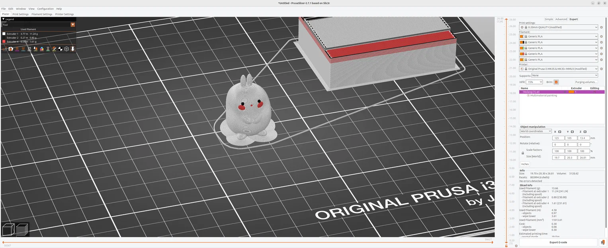Switch to 3D editor view cube icon

[x=8, y=229]
